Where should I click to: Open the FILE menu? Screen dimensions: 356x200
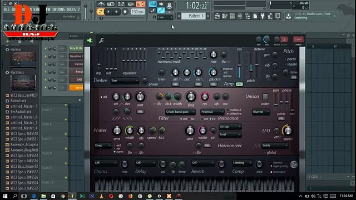click(6, 9)
